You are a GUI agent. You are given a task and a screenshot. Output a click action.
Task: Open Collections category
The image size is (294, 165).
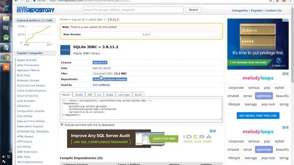tap(23, 106)
